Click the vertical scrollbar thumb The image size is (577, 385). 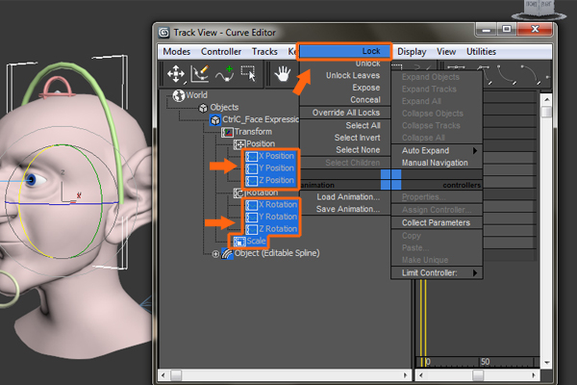coord(546,112)
